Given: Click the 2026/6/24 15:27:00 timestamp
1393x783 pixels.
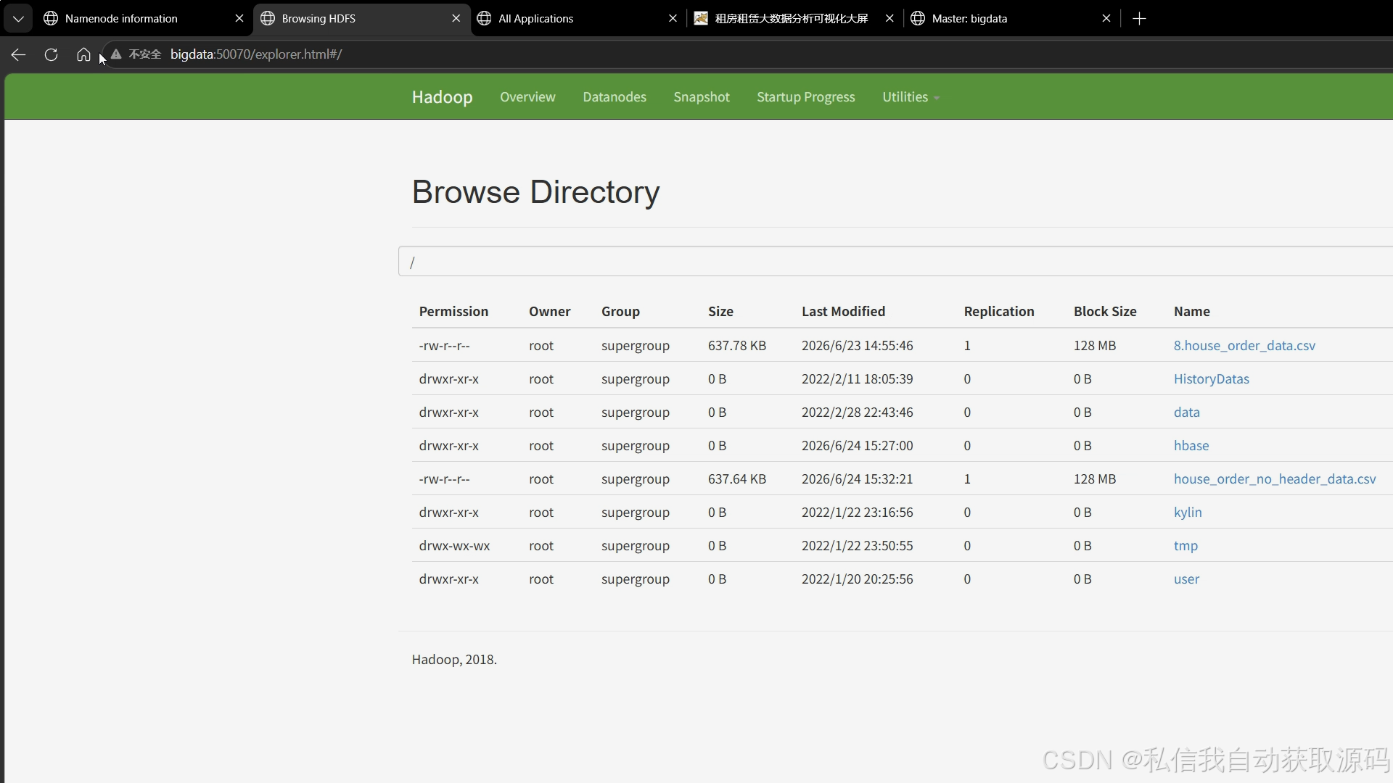Looking at the screenshot, I should click(858, 446).
